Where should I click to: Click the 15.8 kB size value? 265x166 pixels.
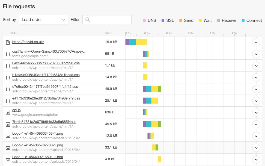click(x=111, y=42)
